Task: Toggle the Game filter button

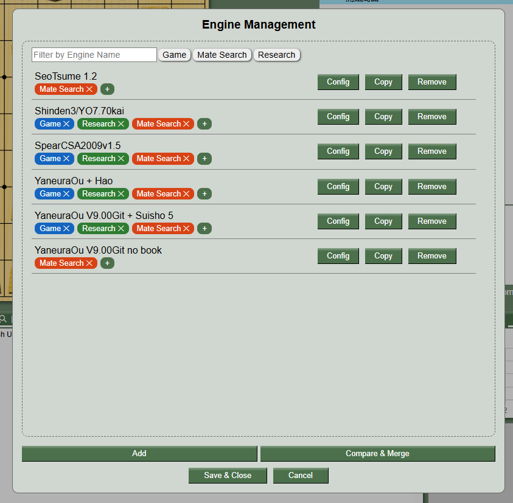Action: tap(174, 55)
